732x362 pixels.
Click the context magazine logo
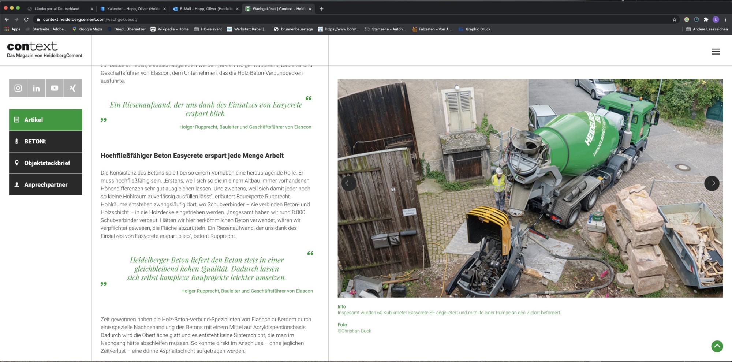44,50
